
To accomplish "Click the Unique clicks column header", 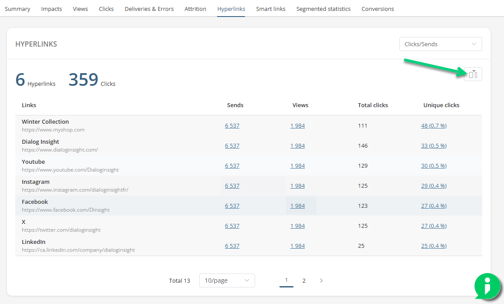I will 441,105.
